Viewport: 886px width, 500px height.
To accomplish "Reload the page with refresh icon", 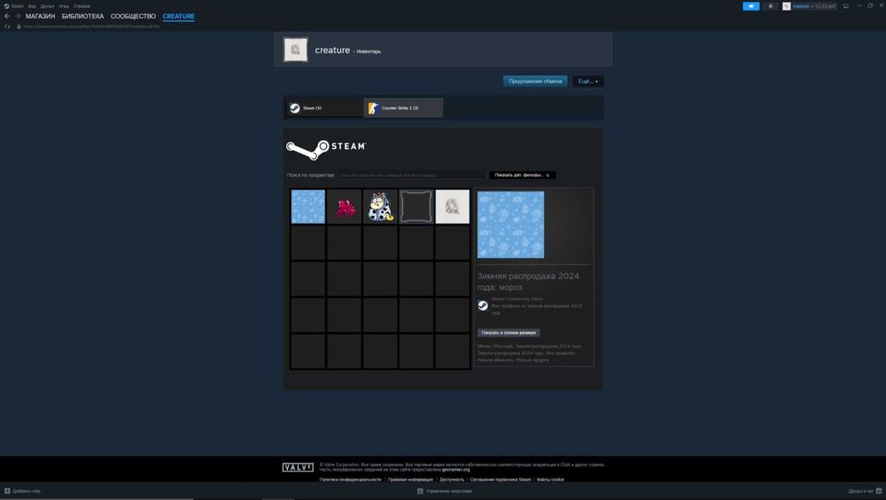I will pos(7,26).
